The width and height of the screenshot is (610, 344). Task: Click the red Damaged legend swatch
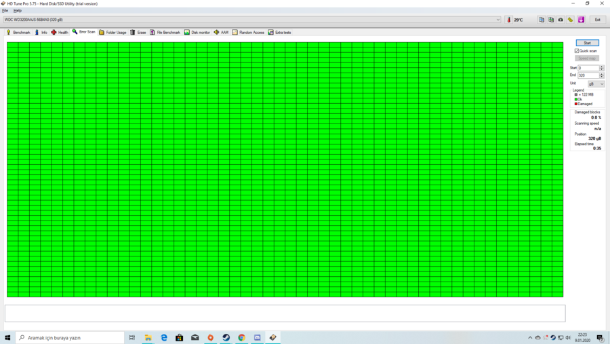click(x=576, y=104)
